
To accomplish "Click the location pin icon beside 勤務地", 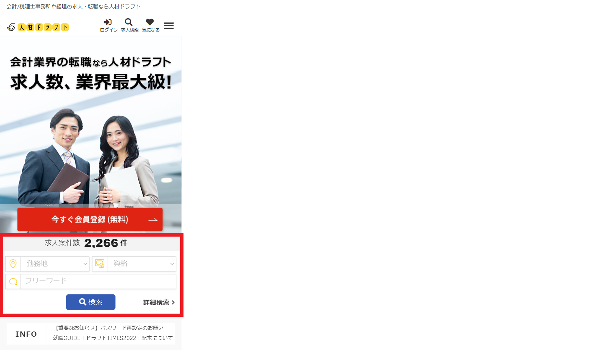I will pos(13,264).
